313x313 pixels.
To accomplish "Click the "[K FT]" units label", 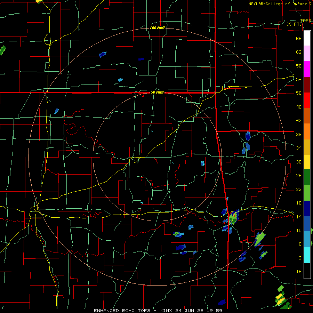I will [x=294, y=24].
